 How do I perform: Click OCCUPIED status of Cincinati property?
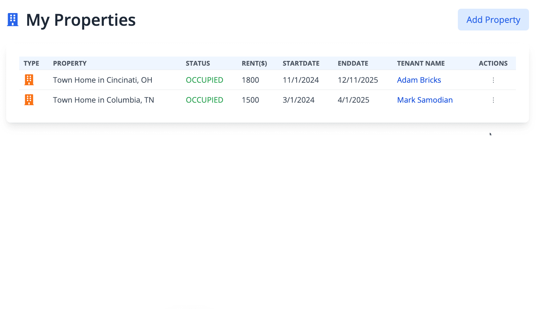tap(204, 80)
